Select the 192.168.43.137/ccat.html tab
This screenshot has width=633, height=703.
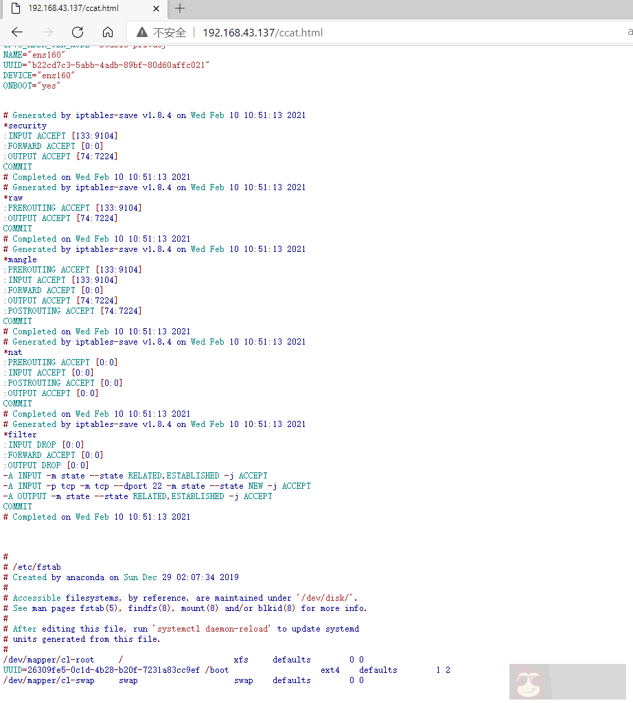point(76,8)
